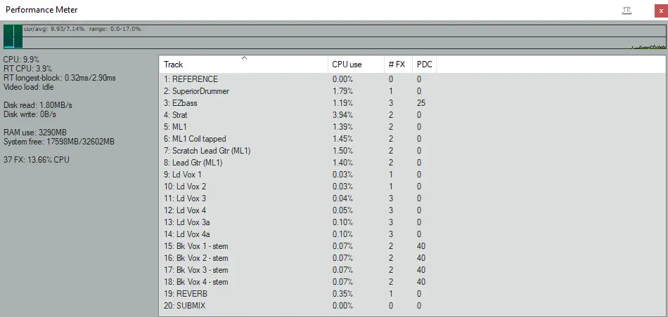Select the 19: REVERB track row
The image size is (668, 317).
point(412,294)
